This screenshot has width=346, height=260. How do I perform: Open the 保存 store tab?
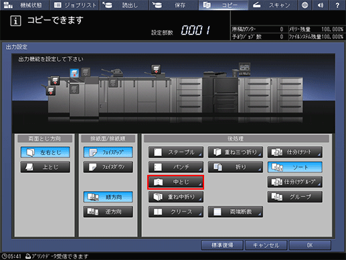coord(173,5)
